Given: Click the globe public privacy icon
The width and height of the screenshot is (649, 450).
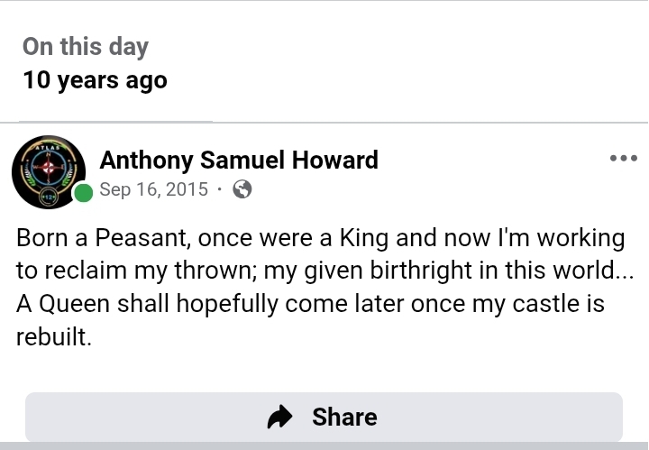Looking at the screenshot, I should coord(242,189).
